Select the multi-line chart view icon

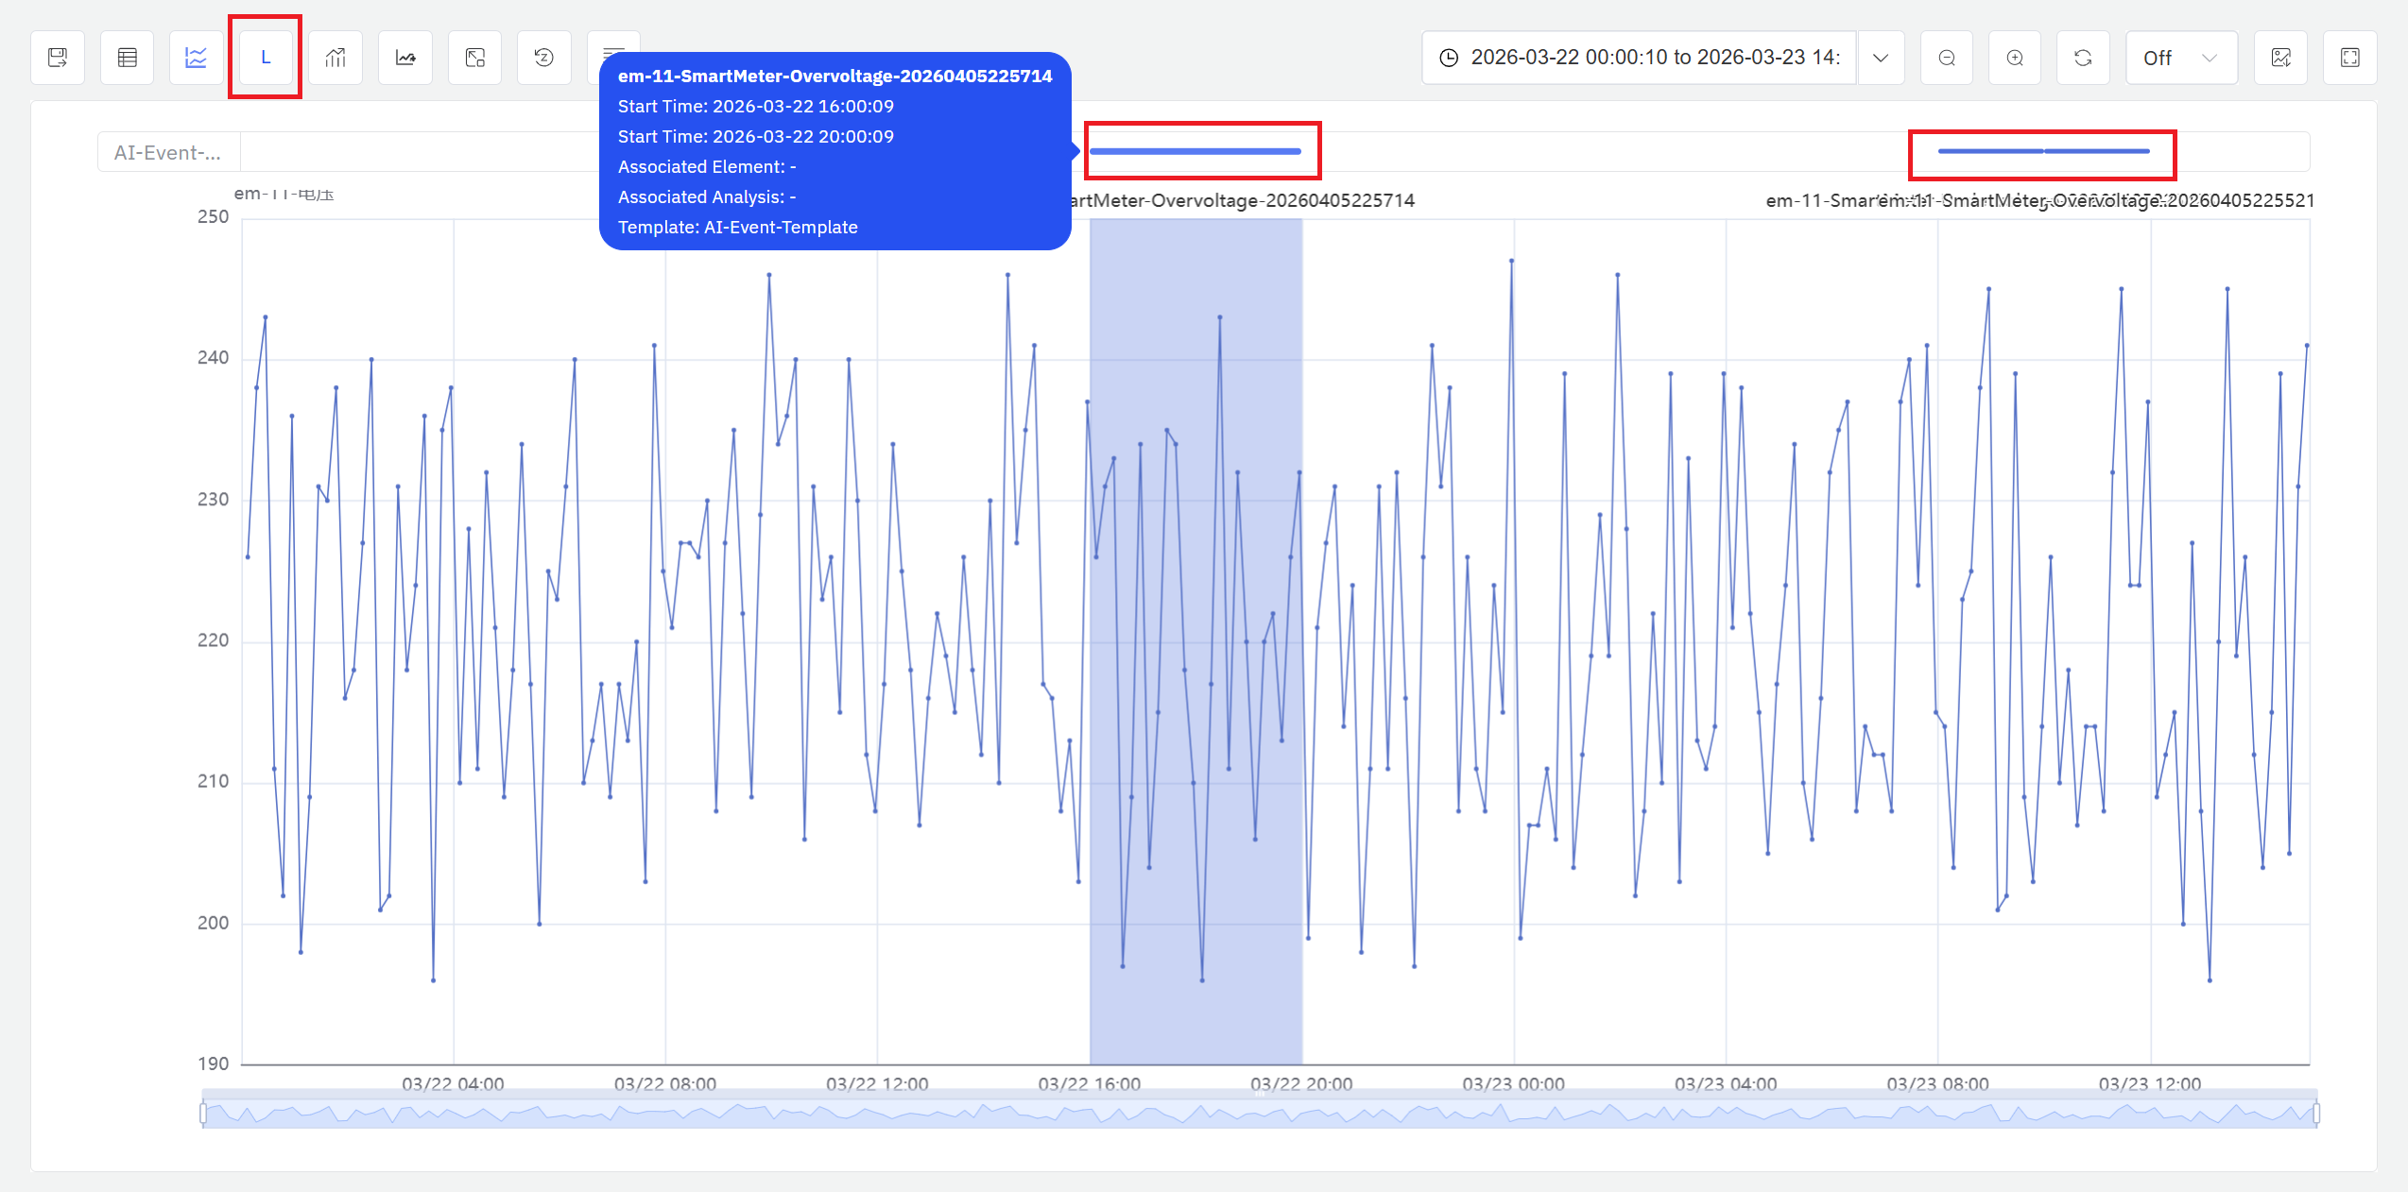point(197,58)
